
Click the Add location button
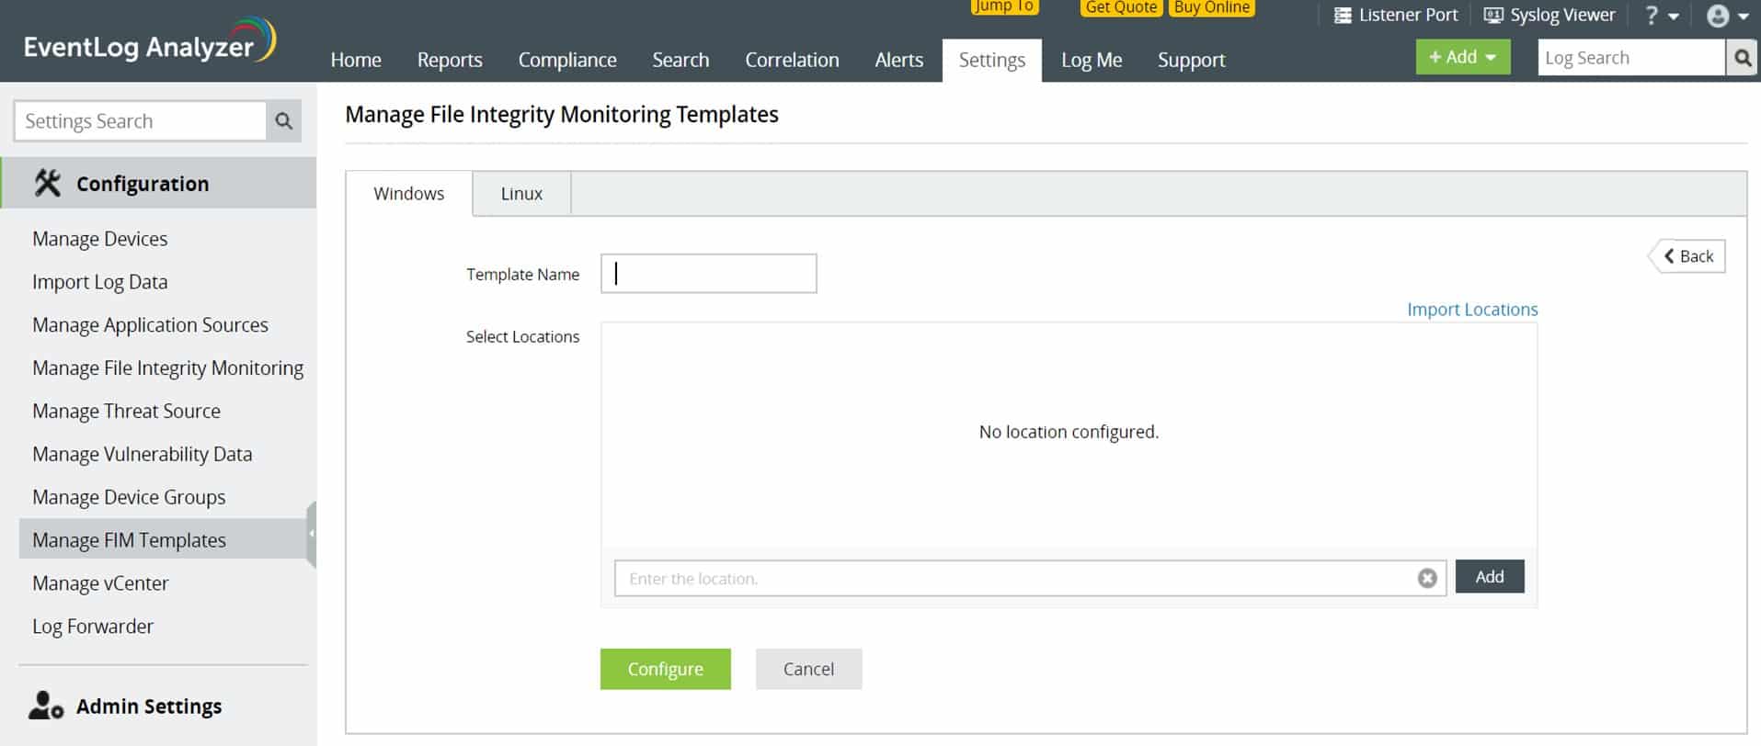[x=1490, y=577]
